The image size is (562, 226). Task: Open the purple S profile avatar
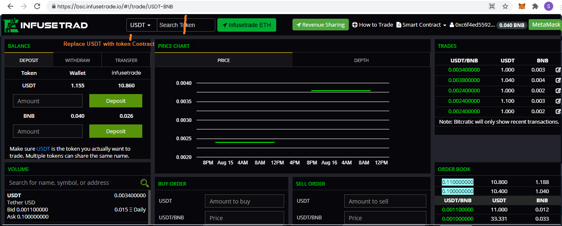point(549,6)
